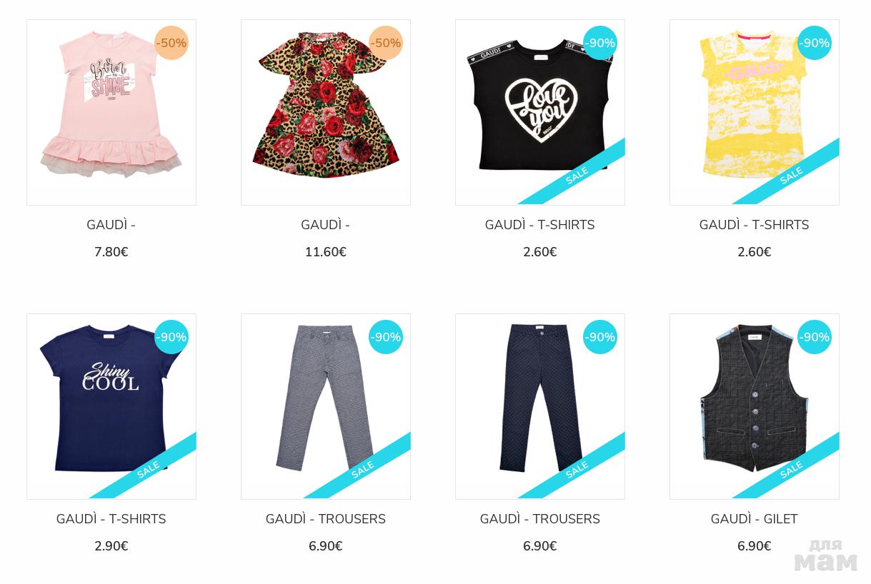Open the leopard rose dress image
Image resolution: width=871 pixels, height=584 pixels.
326,112
